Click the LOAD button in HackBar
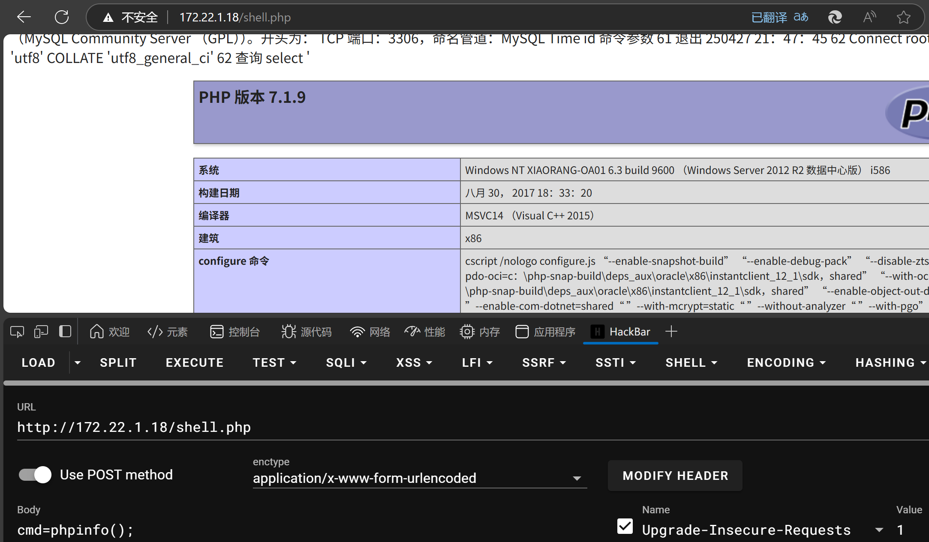Viewport: 929px width, 542px height. click(38, 362)
